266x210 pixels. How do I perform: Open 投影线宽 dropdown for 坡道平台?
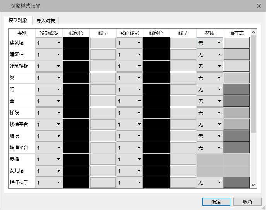click(49, 148)
